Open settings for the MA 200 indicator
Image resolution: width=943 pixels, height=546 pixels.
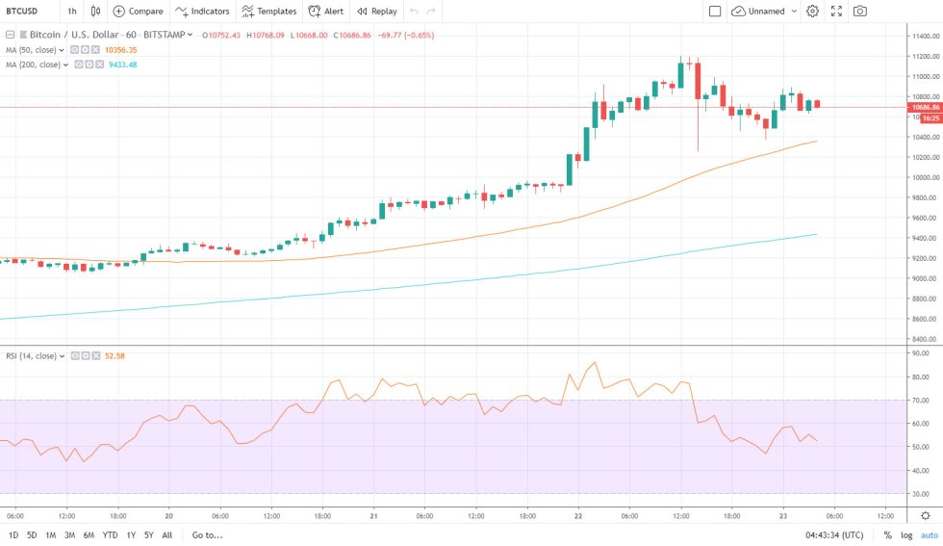[x=89, y=65]
